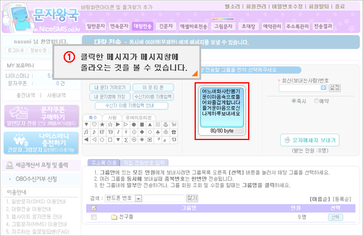Insert the outline left-pointing triangle symbol
The width and height of the screenshot is (363, 236).
tap(94, 139)
